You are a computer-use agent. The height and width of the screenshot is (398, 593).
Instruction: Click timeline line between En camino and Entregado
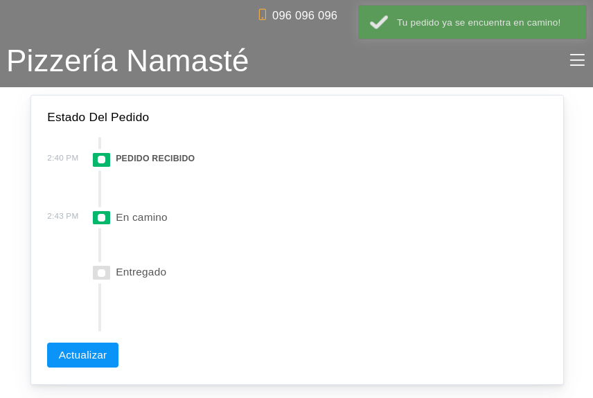coord(100,245)
